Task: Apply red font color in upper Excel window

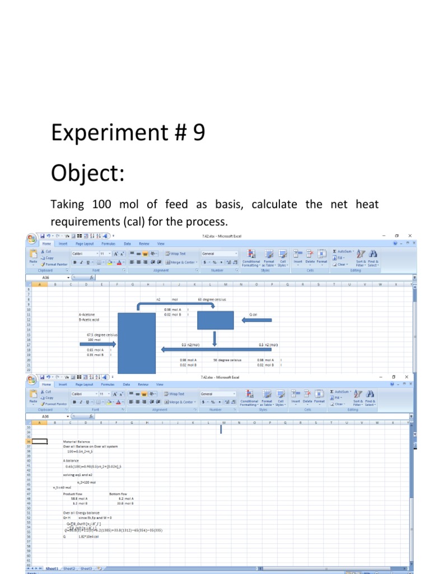Action: 119,262
